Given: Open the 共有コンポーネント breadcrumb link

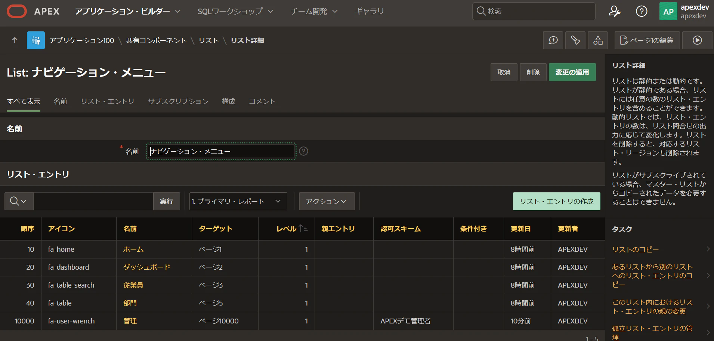Looking at the screenshot, I should coord(156,40).
